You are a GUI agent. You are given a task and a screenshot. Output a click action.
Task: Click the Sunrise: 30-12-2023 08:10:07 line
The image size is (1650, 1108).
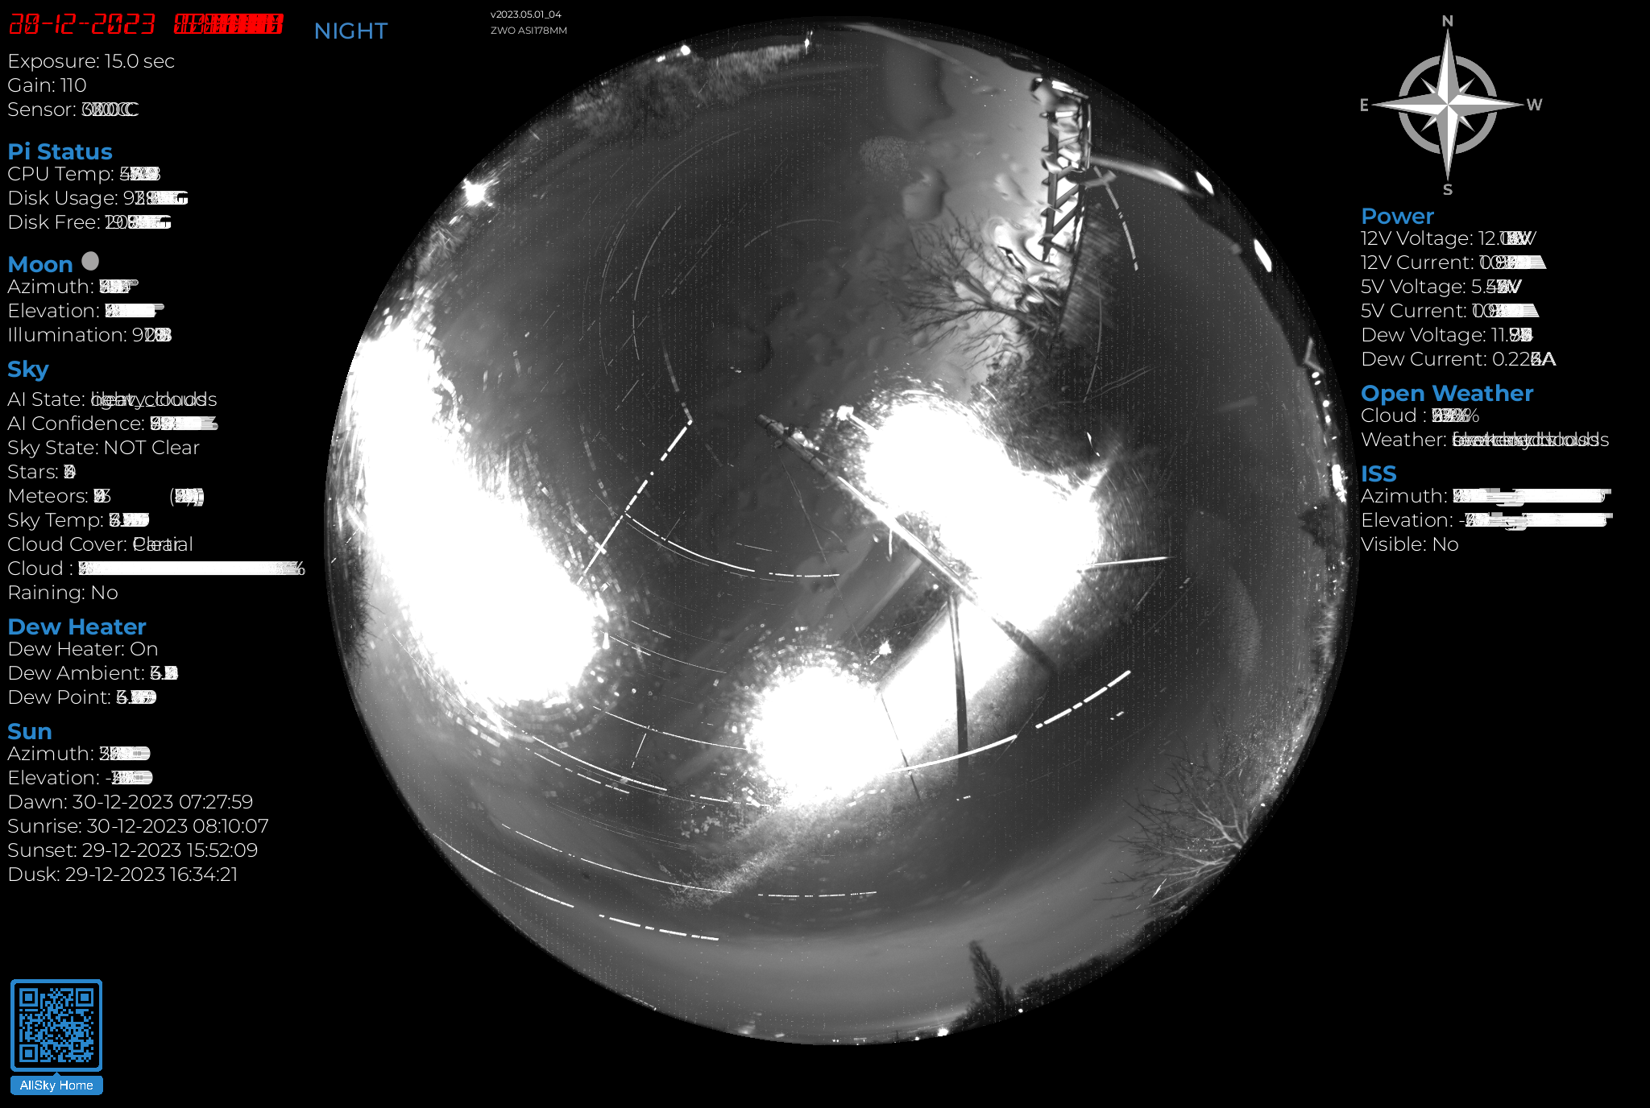point(138,826)
